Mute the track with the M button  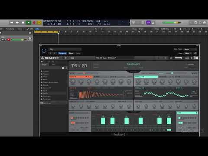click(x=3, y=39)
